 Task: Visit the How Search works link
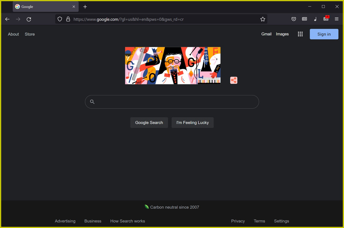(127, 221)
